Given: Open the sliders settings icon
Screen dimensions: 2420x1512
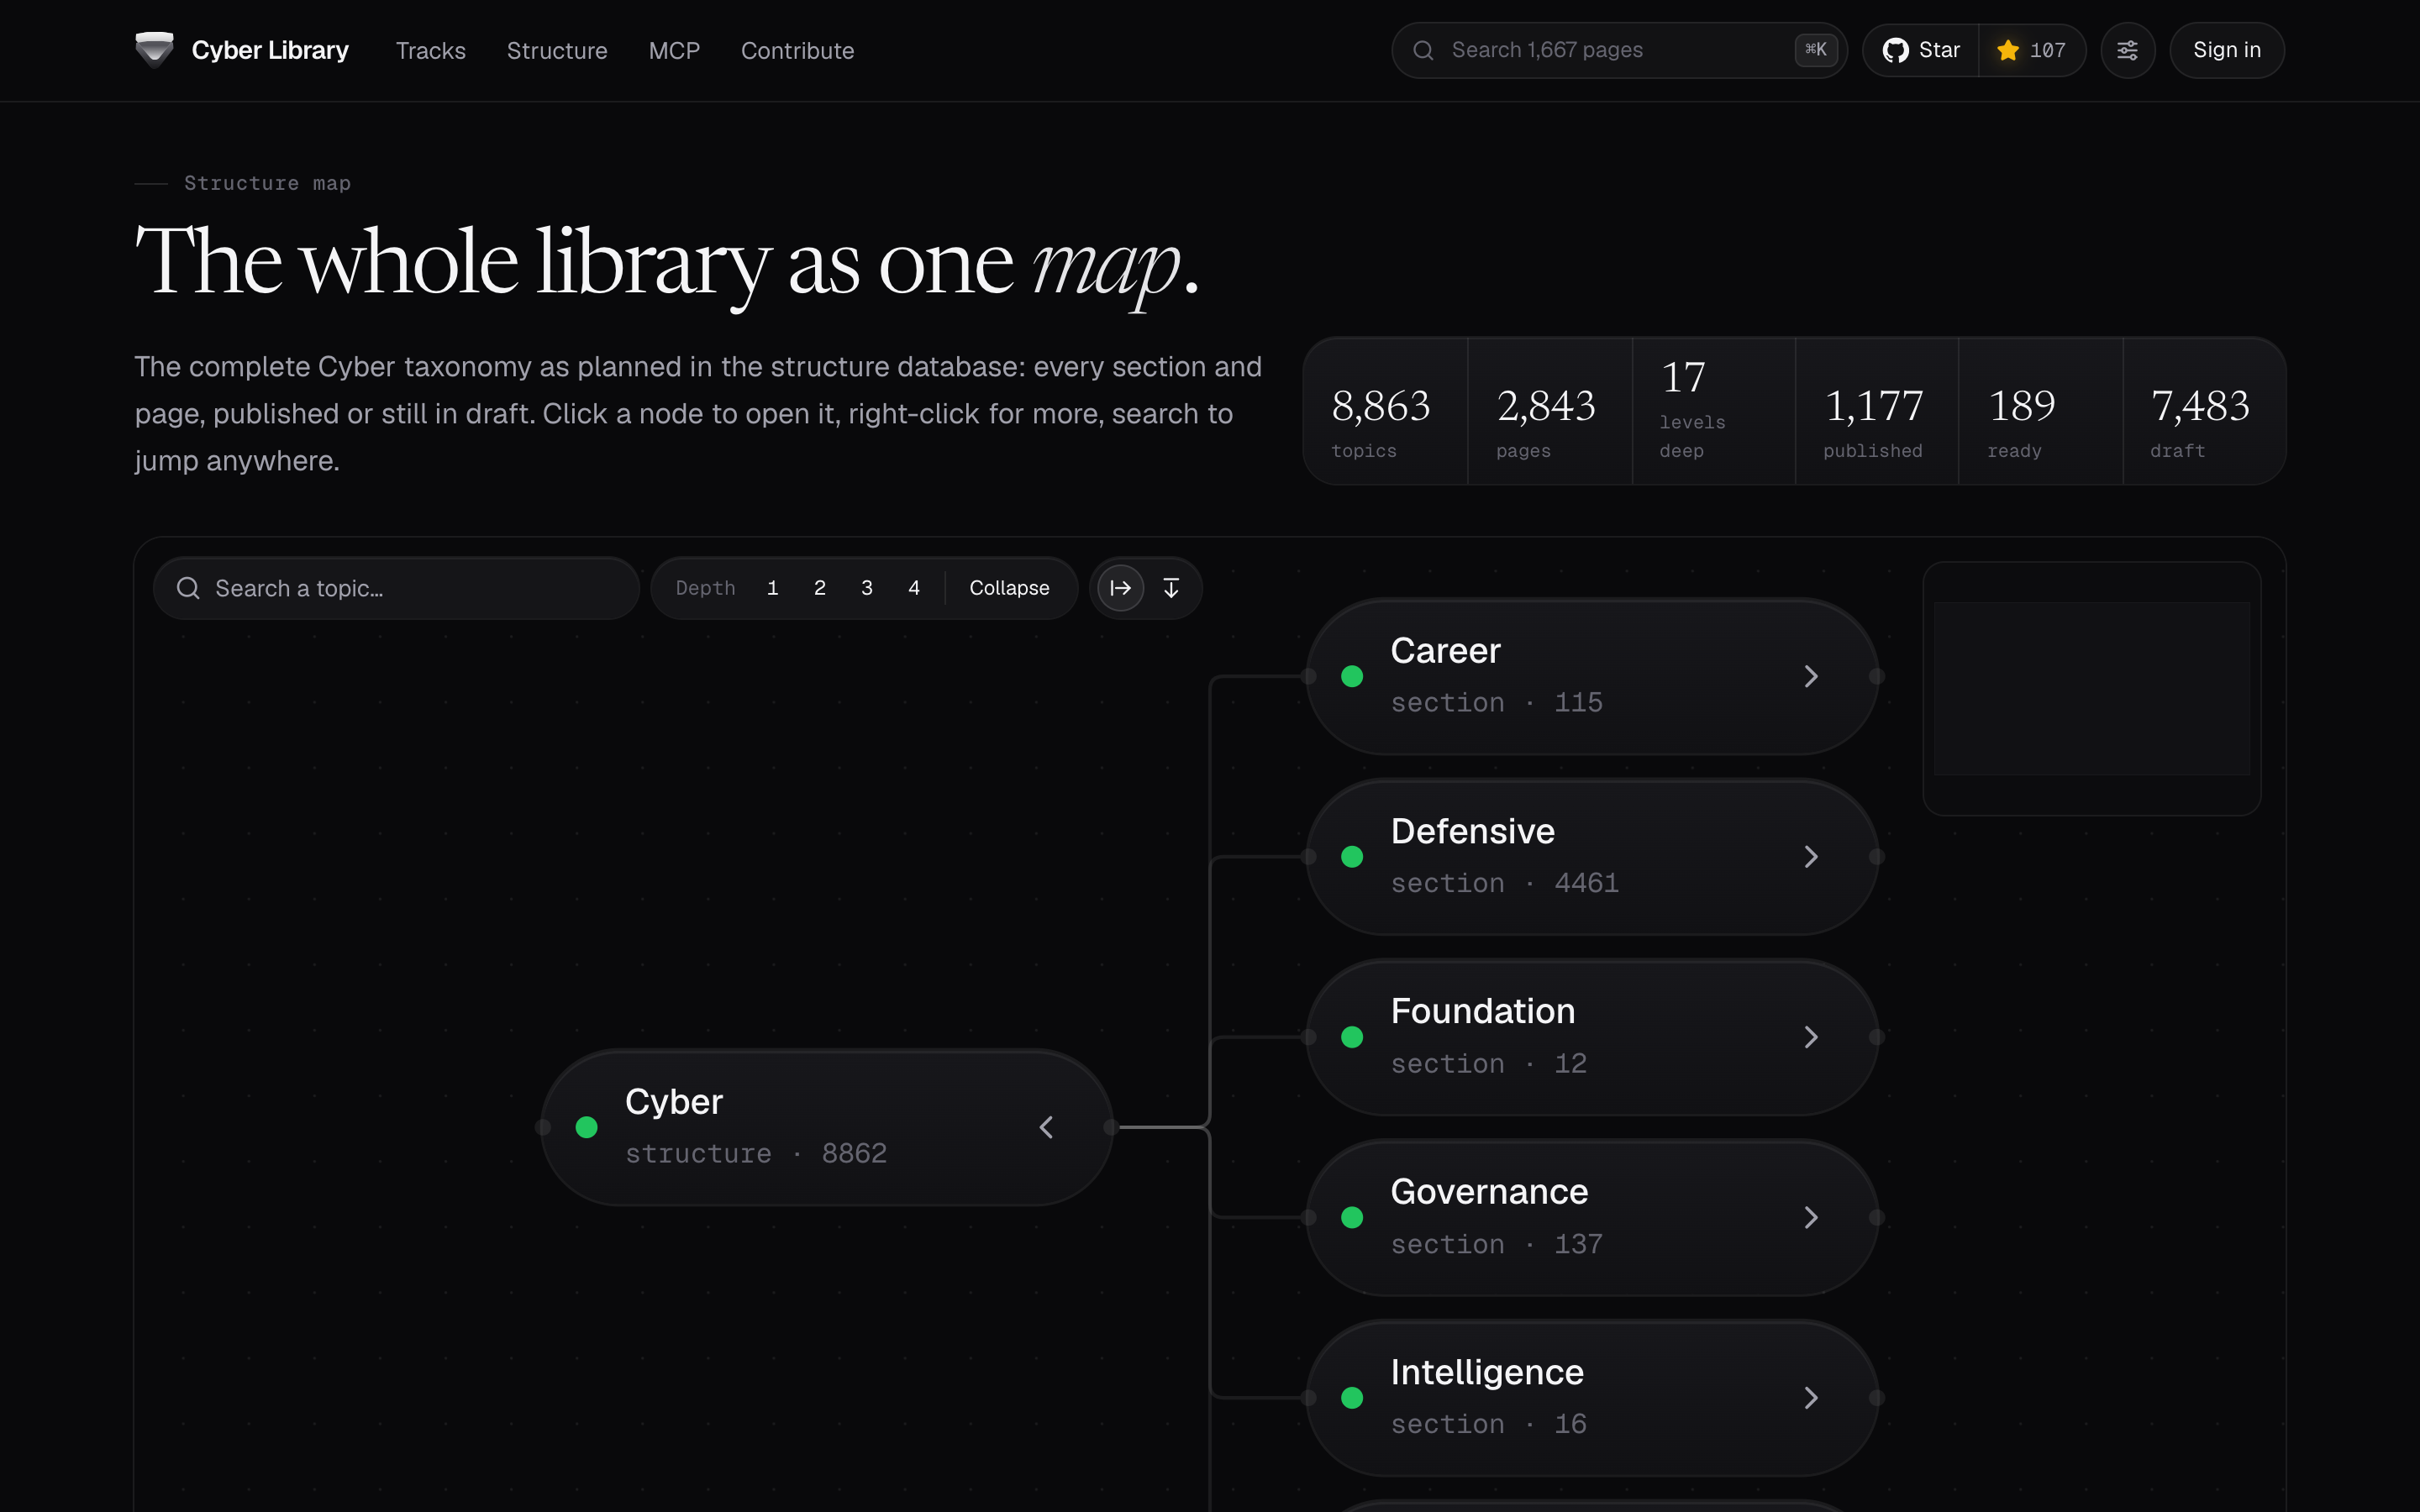Looking at the screenshot, I should click(x=2127, y=50).
